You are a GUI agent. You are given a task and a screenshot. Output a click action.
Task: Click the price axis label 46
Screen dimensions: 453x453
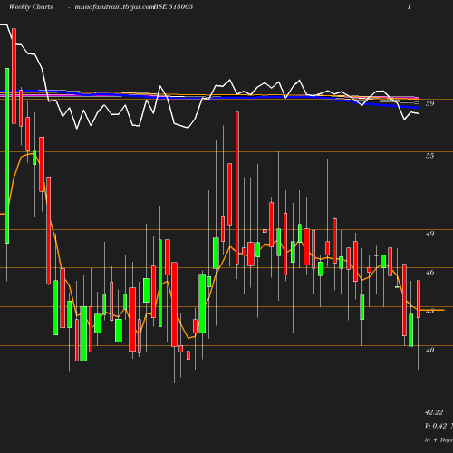pyautogui.click(x=429, y=273)
